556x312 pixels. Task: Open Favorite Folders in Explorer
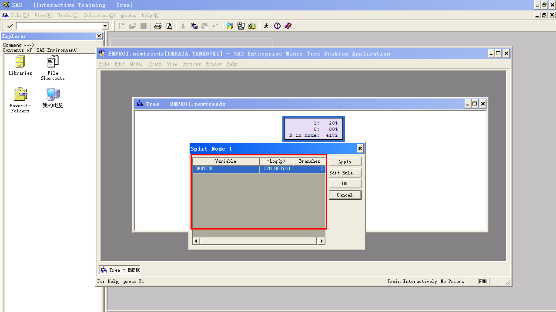point(20,101)
